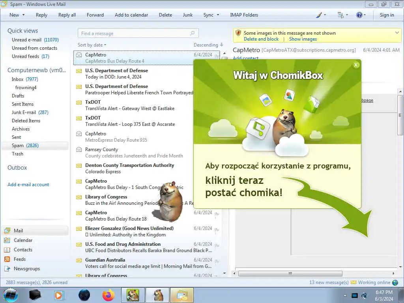
Task: Open the Menus icon in the toolbar
Action: point(343,15)
